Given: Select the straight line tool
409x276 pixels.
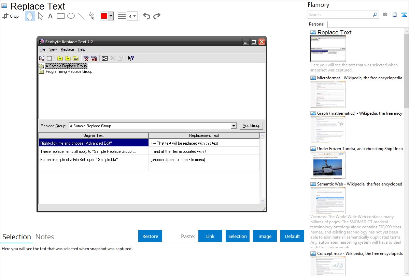Looking at the screenshot, I should [81, 16].
